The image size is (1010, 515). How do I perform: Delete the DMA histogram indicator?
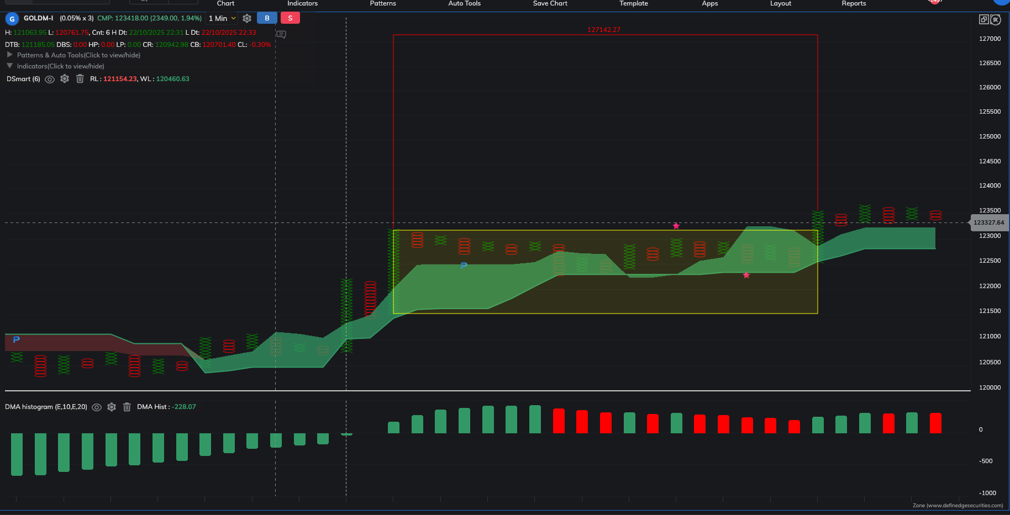[x=127, y=407]
